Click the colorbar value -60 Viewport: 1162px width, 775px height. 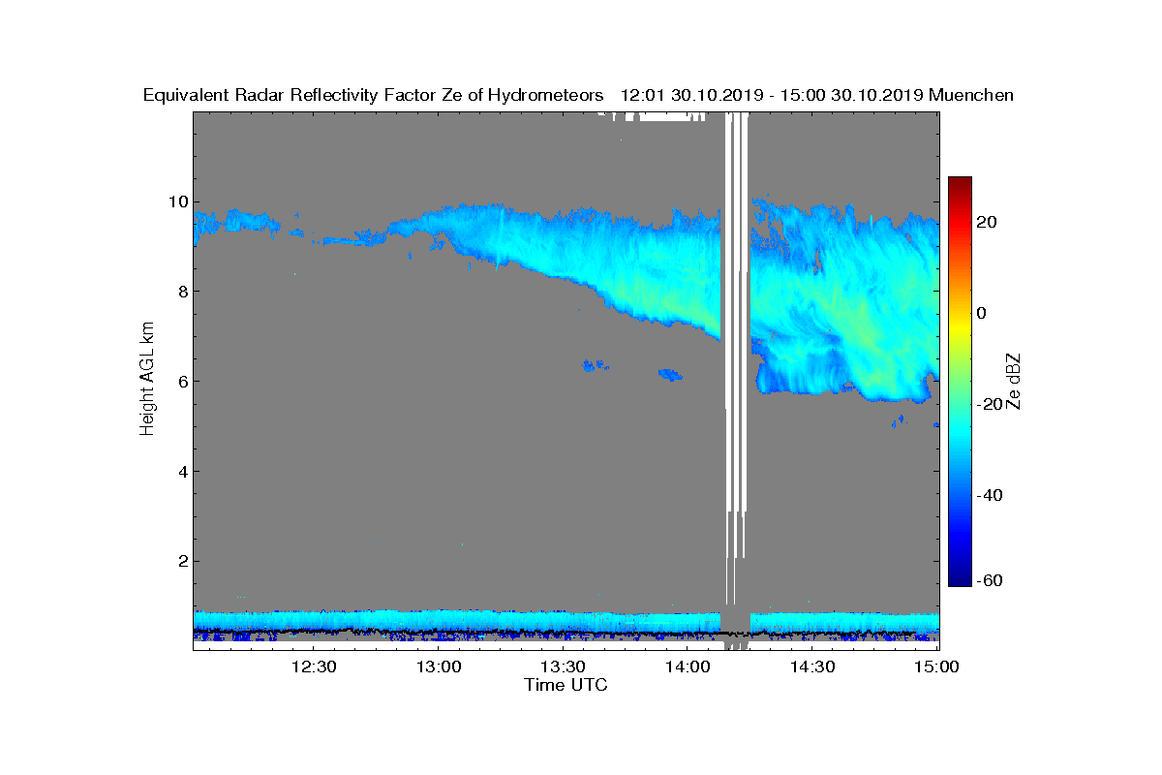[x=990, y=580]
